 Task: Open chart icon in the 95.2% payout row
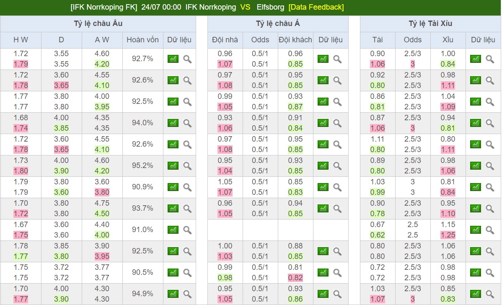point(173,166)
